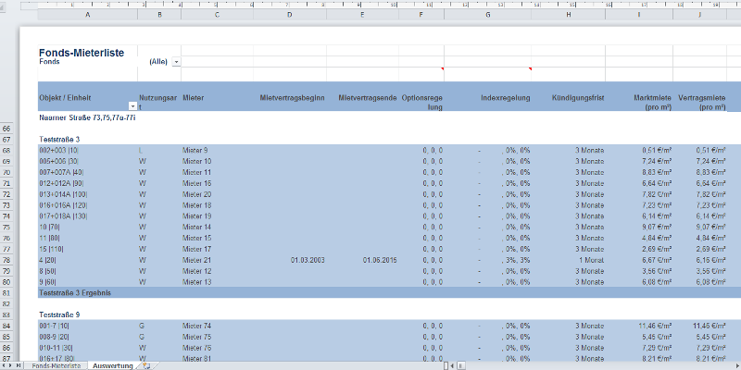Click unit cell 4 |20|
This screenshot has width=741, height=370.
49,260
